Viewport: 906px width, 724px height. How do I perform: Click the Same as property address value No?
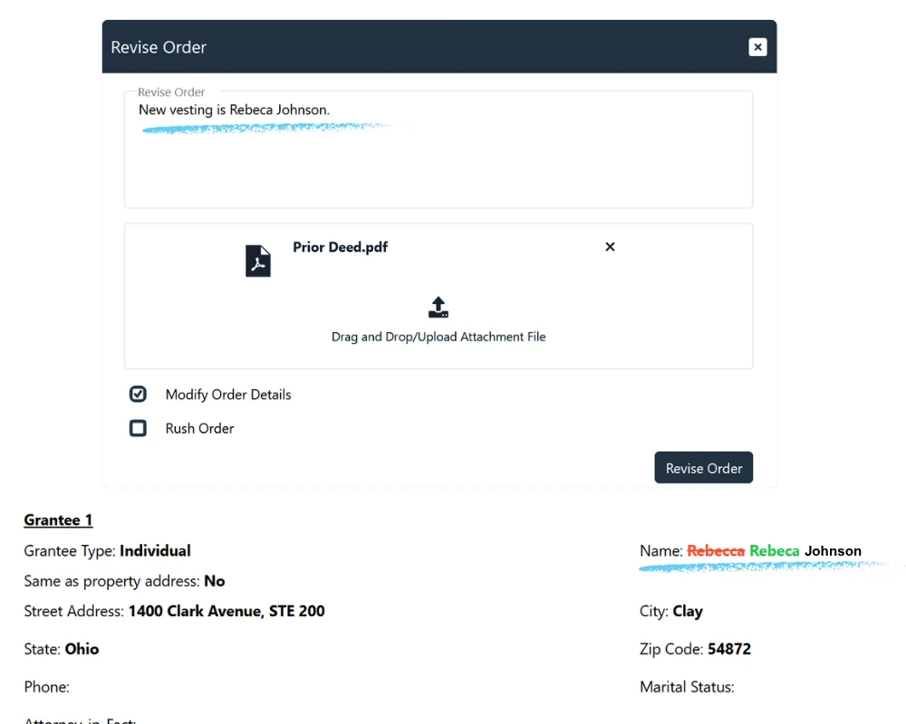[x=215, y=581]
